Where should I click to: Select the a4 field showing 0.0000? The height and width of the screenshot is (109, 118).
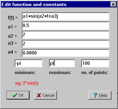click(x=65, y=53)
